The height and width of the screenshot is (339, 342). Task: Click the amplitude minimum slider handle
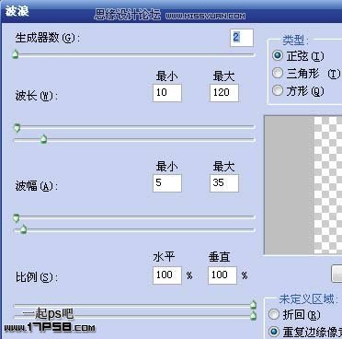click(x=17, y=218)
